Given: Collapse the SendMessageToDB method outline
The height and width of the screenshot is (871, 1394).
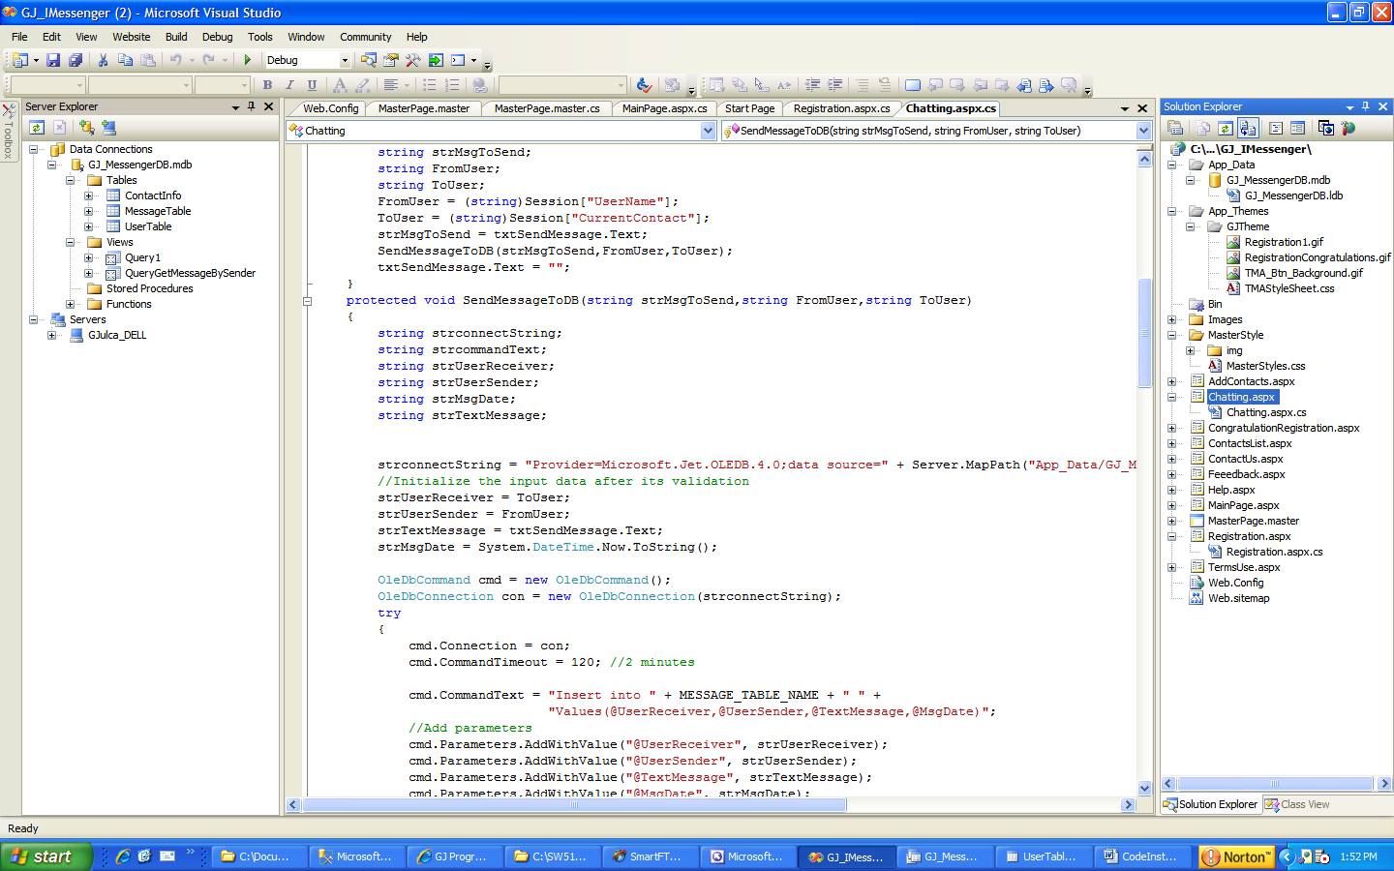Looking at the screenshot, I should point(307,301).
